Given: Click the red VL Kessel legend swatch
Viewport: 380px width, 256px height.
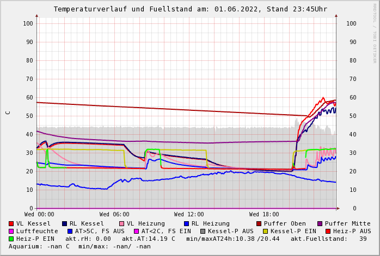Looking at the screenshot, I should pos(11,223).
